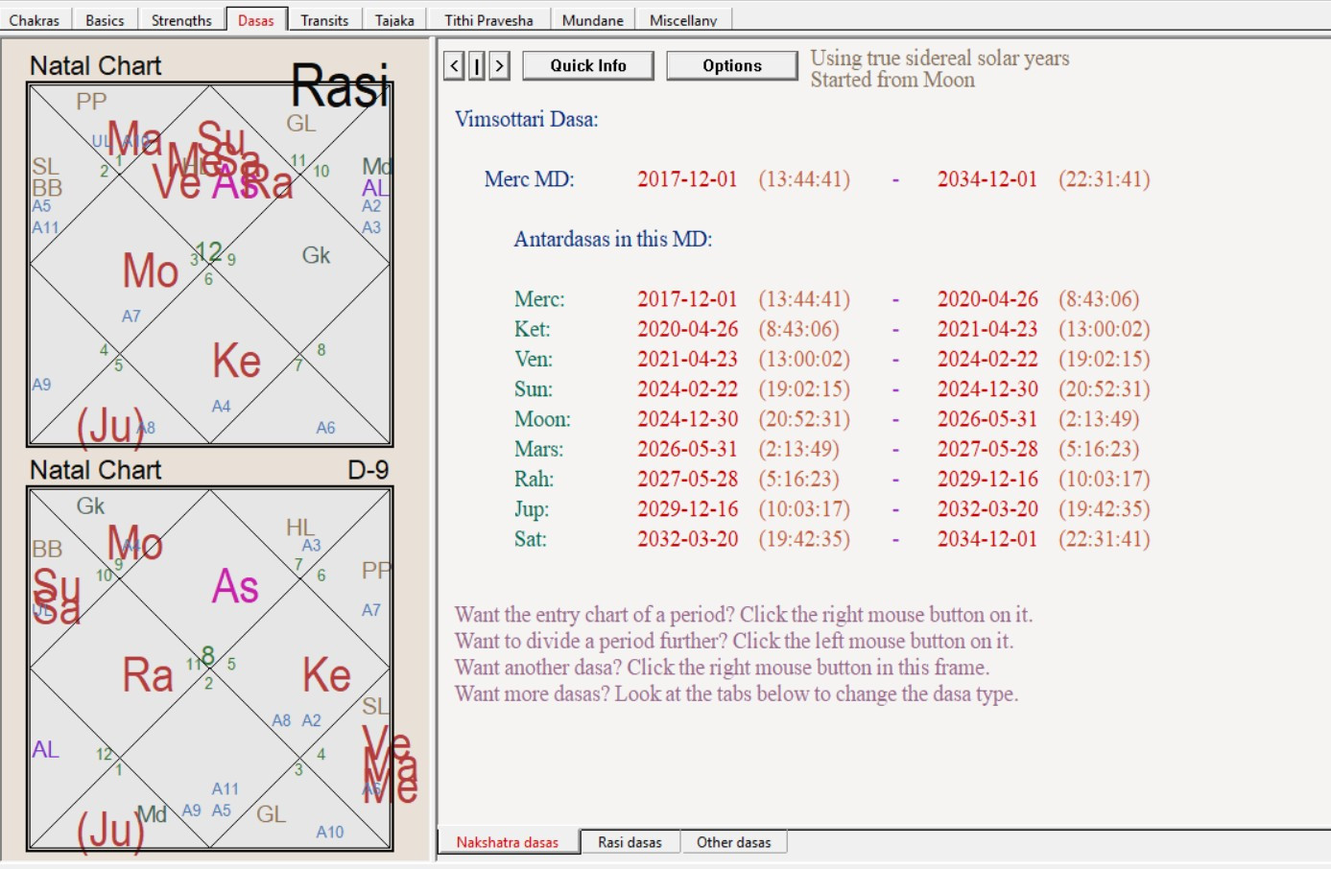Click 'Using true sideral solar years' text
This screenshot has height=869, width=1331.
tap(939, 58)
